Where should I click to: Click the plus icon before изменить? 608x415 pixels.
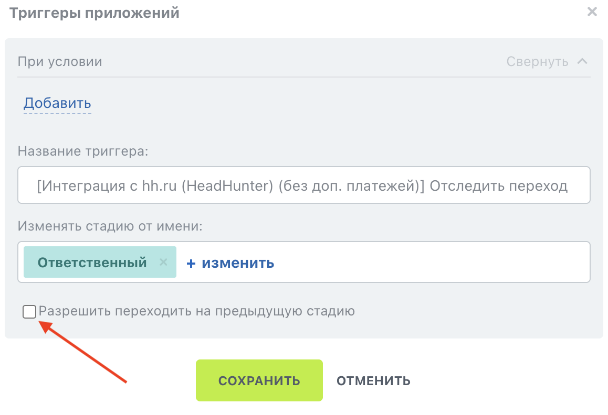pyautogui.click(x=191, y=264)
